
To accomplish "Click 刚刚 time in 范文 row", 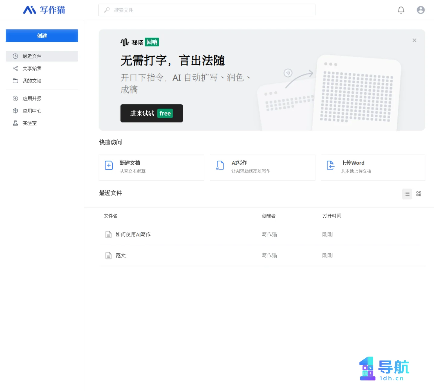I will tap(327, 256).
